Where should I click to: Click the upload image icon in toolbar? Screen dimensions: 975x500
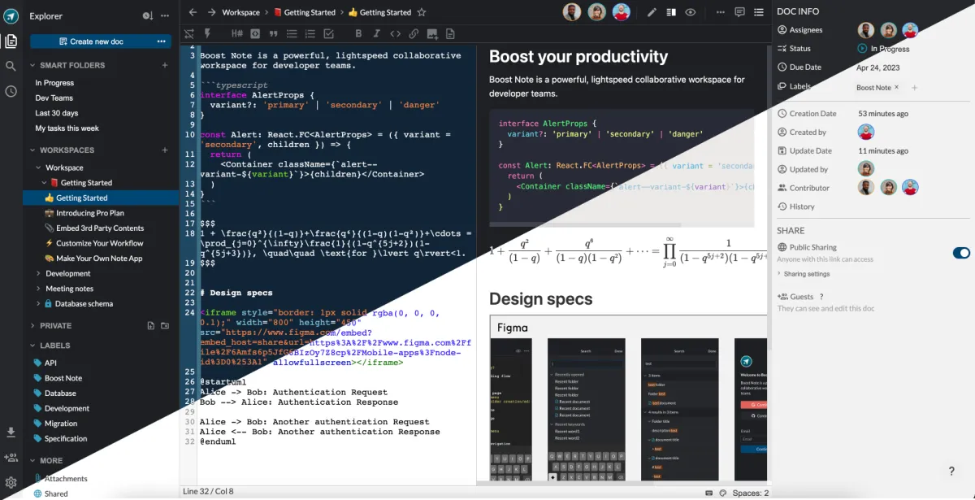(431, 33)
